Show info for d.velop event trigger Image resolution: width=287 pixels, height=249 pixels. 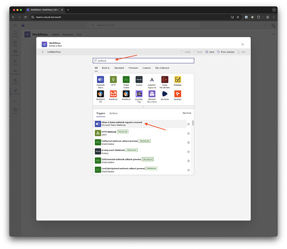point(188,152)
